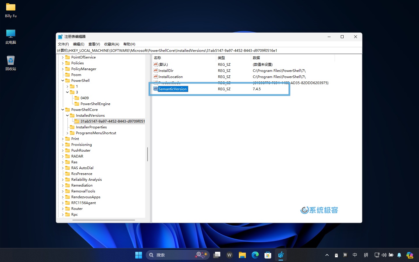Screen dimensions: 419x262
Task: Click the 数据 column header
Action: (x=293, y=58)
